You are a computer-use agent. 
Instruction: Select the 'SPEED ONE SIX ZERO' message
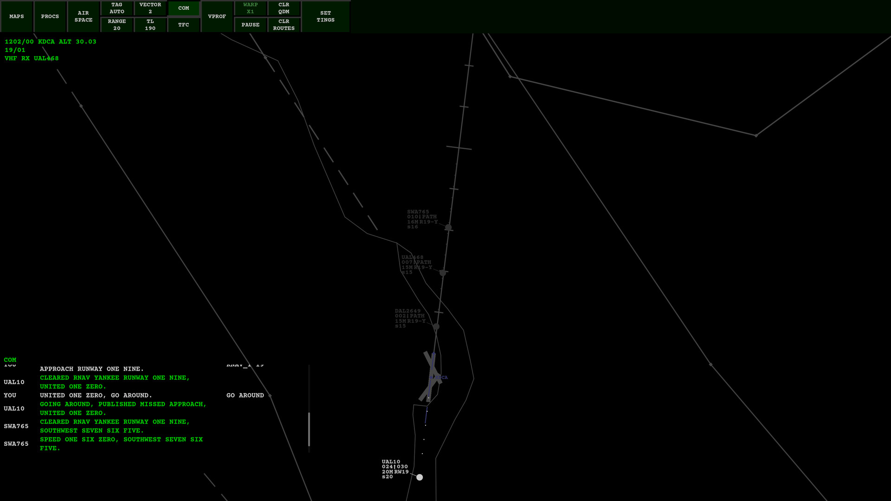[121, 444]
